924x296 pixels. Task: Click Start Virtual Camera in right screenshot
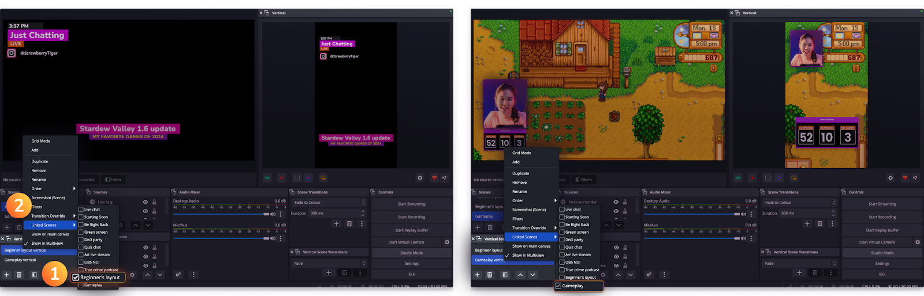click(x=877, y=242)
